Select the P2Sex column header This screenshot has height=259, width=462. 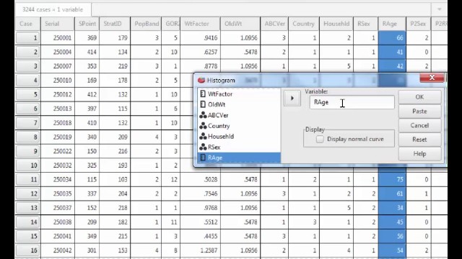418,24
